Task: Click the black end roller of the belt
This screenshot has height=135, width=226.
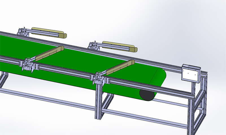Action: click(147, 95)
